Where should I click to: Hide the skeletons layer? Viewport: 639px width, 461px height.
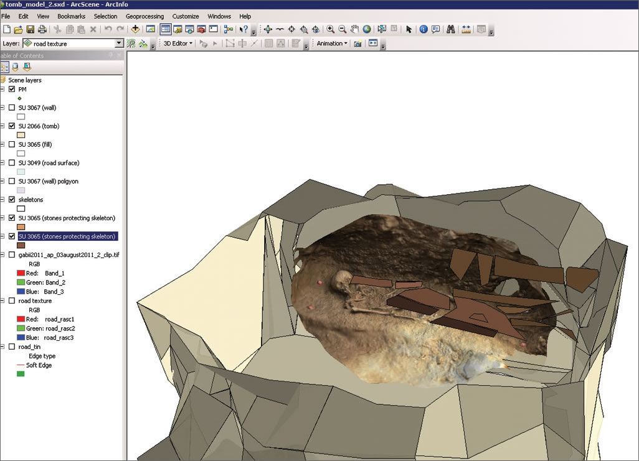click(x=12, y=200)
